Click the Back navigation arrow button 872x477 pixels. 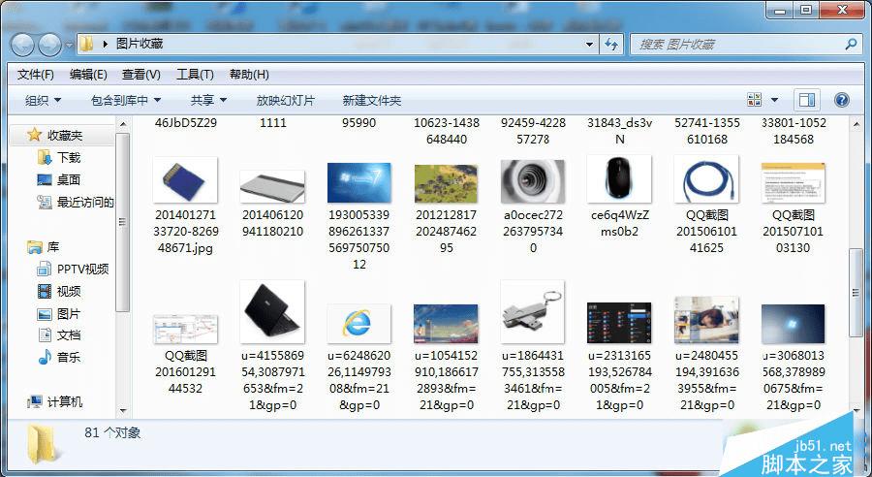pyautogui.click(x=23, y=45)
